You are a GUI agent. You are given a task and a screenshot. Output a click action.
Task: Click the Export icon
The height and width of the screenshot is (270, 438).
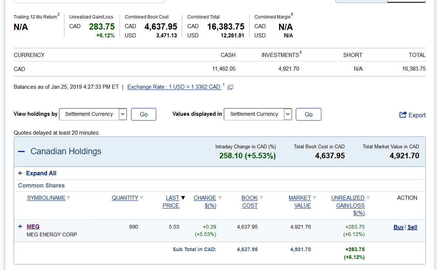pos(403,115)
